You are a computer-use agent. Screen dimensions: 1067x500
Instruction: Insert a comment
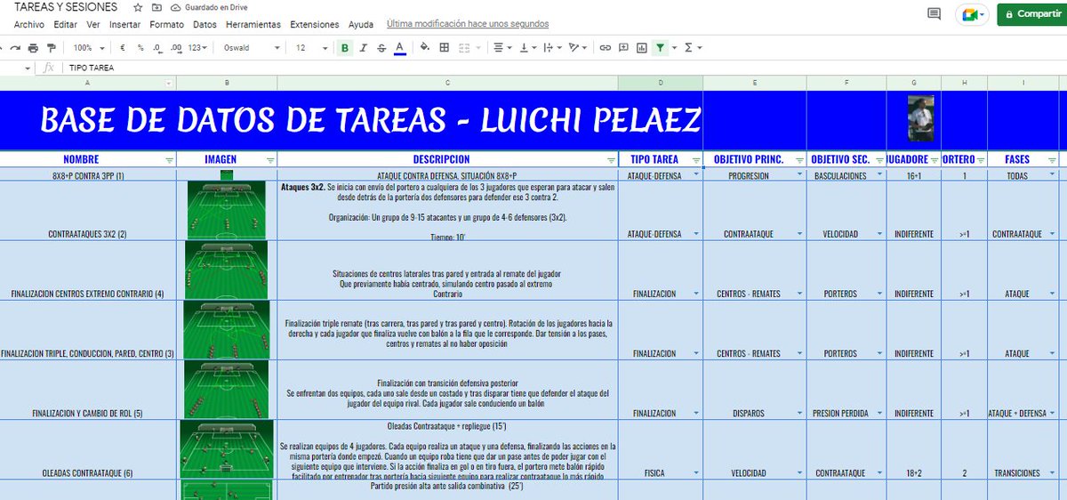coord(623,47)
